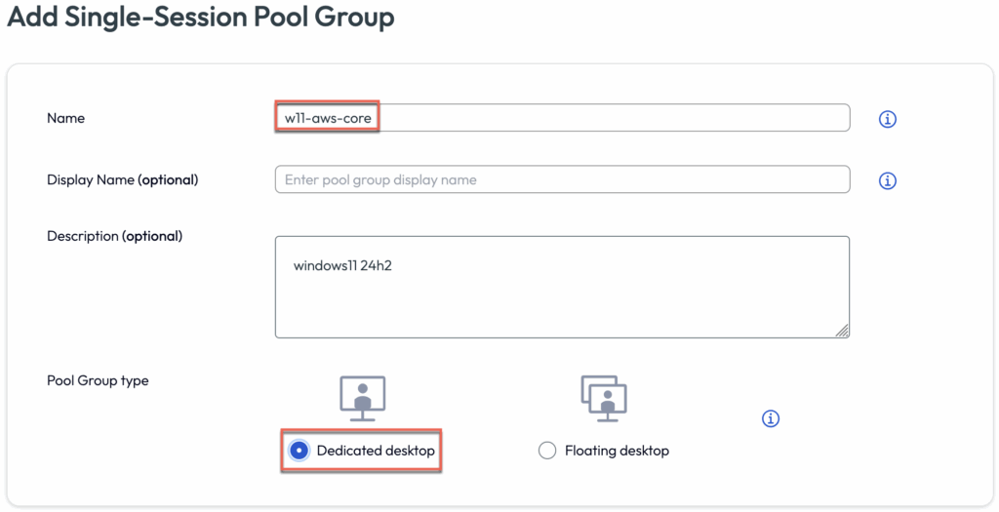
Task: Click the placeholder "Enter pool group display name"
Action: click(x=380, y=179)
